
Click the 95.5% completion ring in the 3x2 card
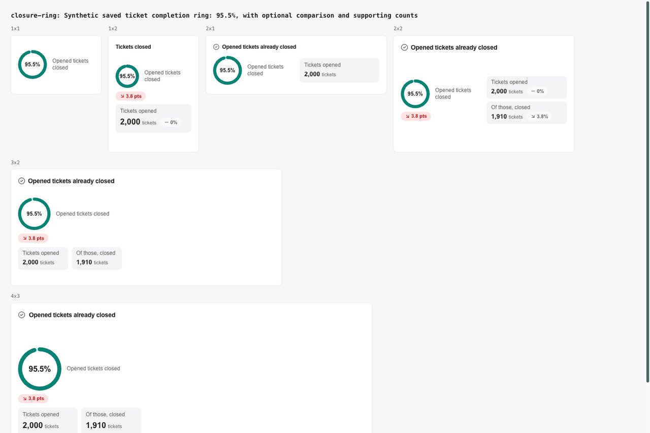pyautogui.click(x=34, y=214)
